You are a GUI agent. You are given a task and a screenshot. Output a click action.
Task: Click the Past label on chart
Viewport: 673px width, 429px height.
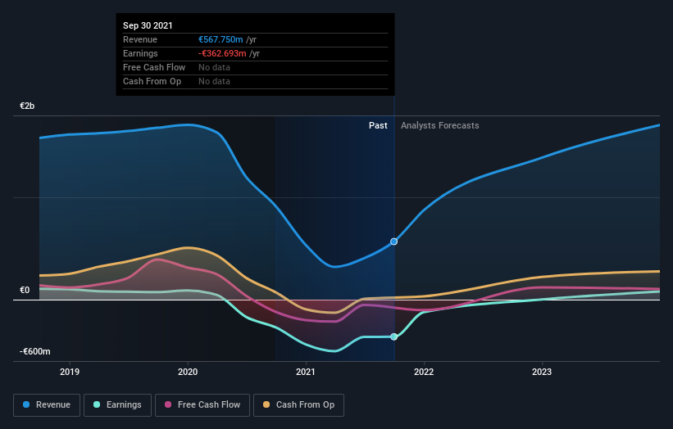click(x=378, y=125)
